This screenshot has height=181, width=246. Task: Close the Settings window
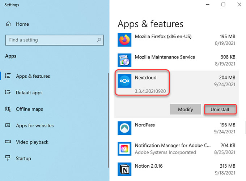pos(239,5)
